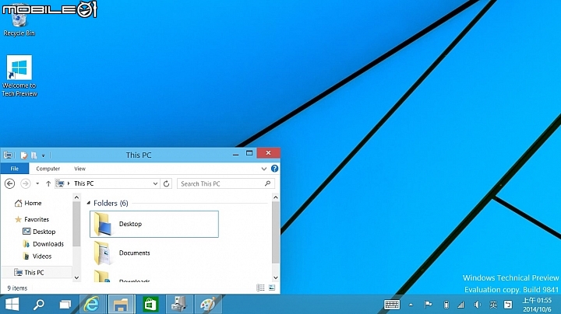561x314 pixels.
Task: Open Welcome to Tech Preview shortcut
Action: click(x=19, y=76)
